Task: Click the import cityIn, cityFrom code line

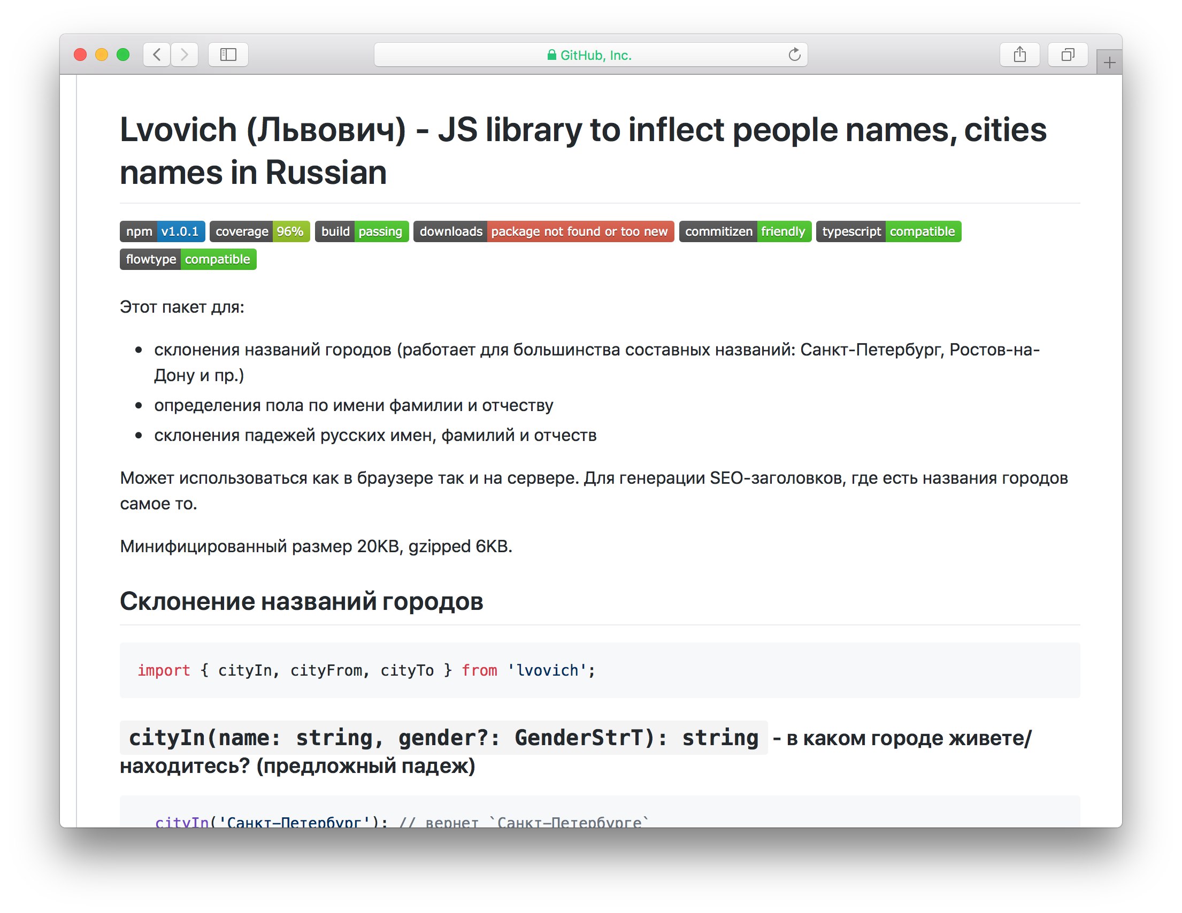Action: (x=366, y=670)
